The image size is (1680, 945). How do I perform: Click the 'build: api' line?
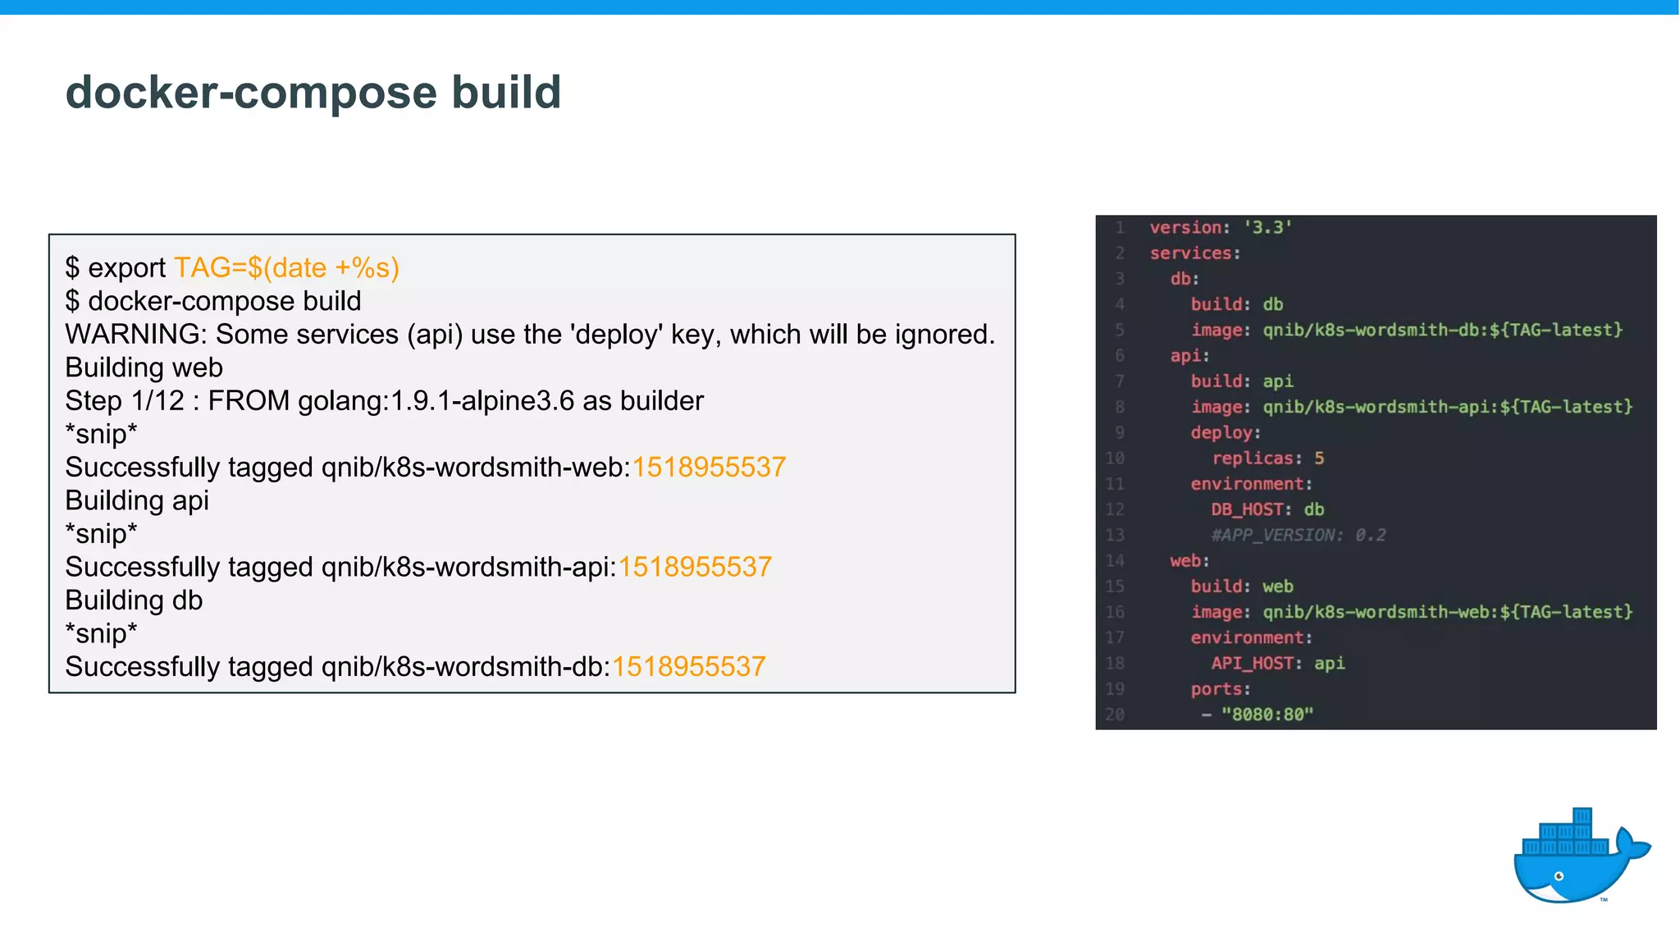(1242, 381)
